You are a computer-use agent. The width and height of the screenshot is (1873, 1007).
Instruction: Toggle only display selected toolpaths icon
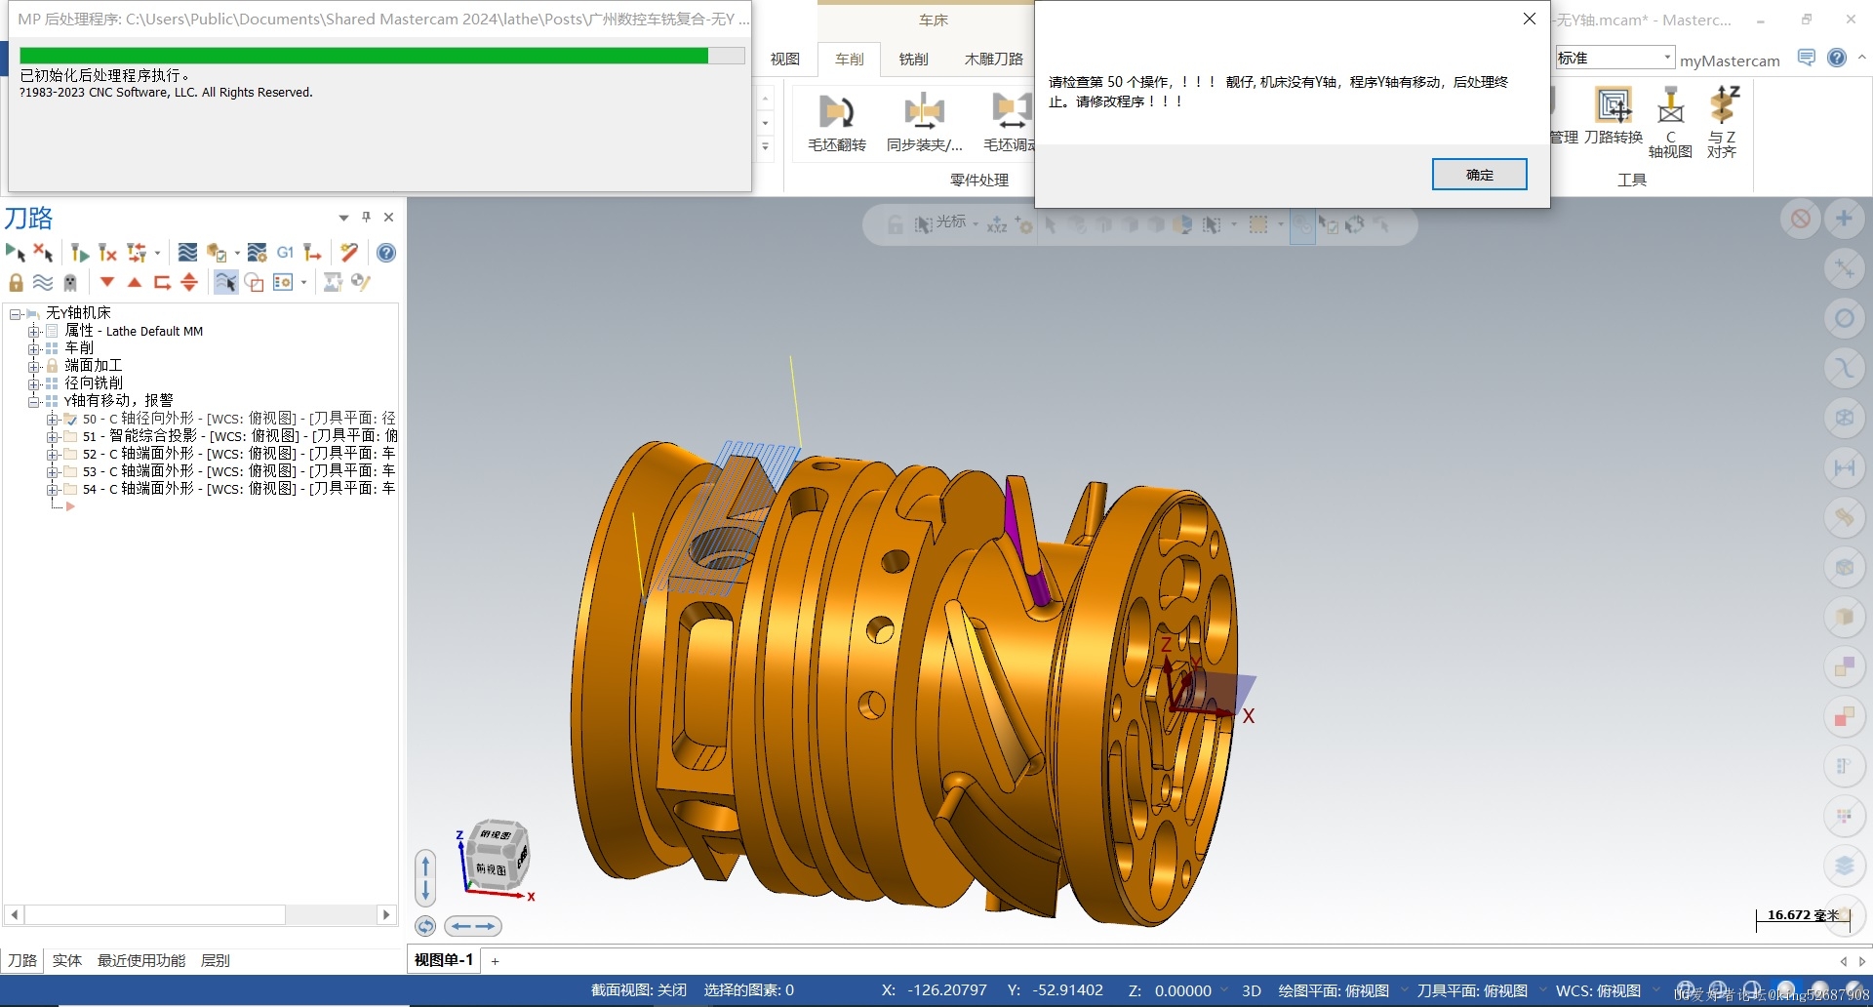point(225,282)
